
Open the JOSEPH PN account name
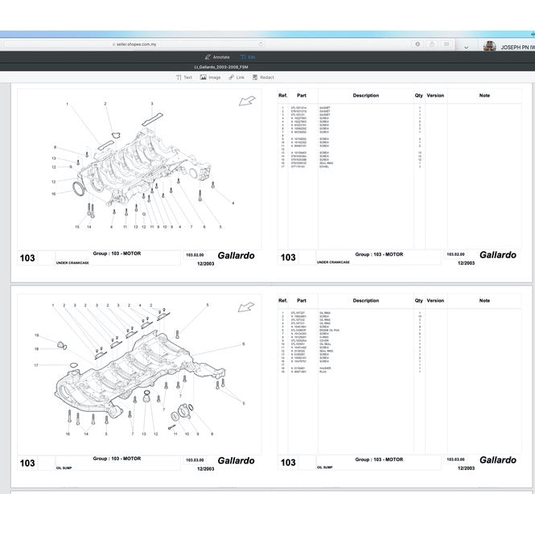[x=516, y=47]
